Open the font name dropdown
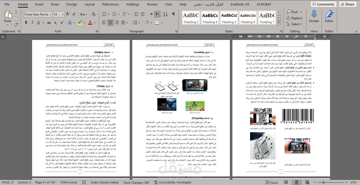This screenshot has width=360, height=185. [x=51, y=14]
